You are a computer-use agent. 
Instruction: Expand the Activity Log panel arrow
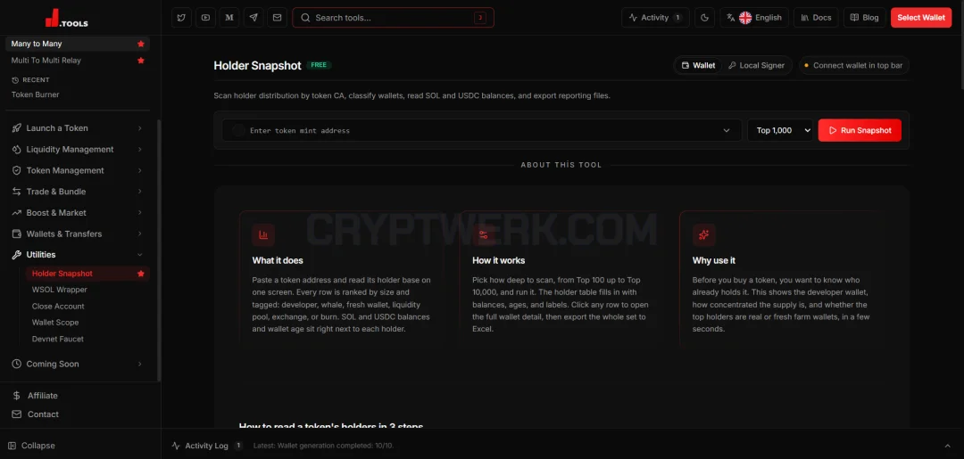tap(947, 446)
